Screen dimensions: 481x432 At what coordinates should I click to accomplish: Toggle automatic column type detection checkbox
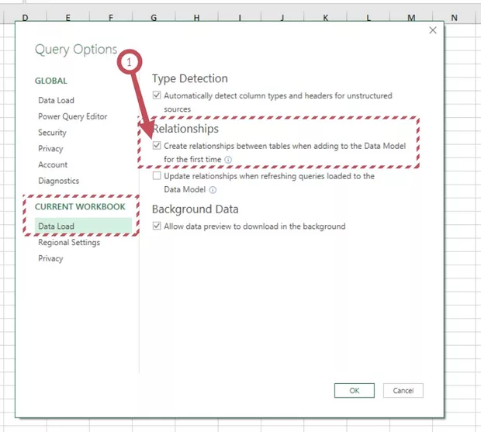click(157, 95)
